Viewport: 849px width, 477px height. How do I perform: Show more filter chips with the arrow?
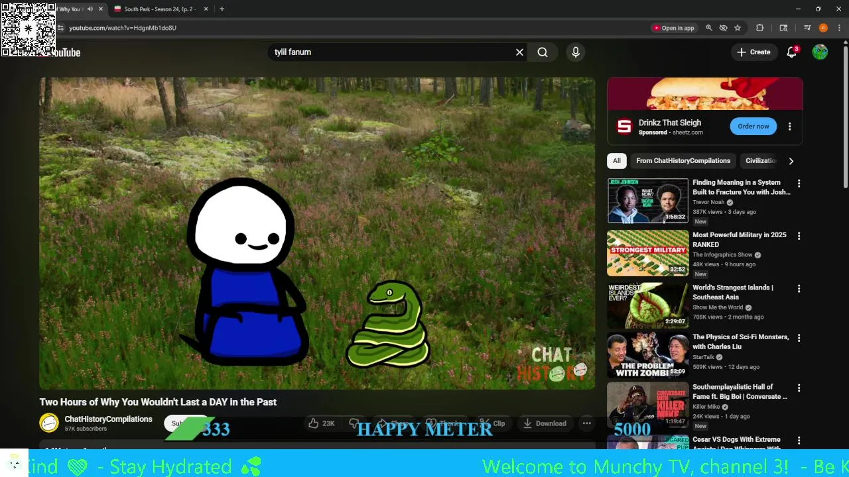791,161
